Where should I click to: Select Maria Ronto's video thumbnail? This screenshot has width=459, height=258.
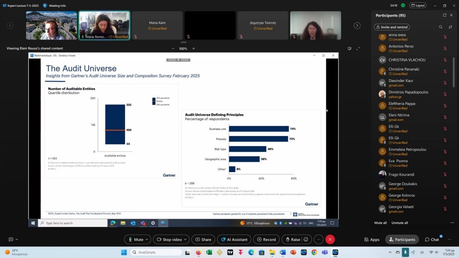click(104, 26)
